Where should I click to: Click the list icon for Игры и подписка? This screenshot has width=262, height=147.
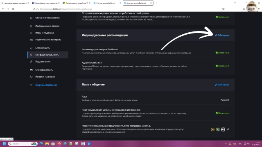pos(31,33)
